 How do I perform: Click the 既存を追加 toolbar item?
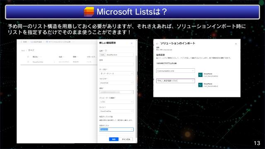(x=36, y=42)
